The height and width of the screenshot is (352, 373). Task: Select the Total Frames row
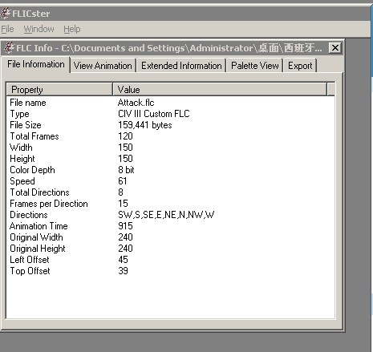170,136
